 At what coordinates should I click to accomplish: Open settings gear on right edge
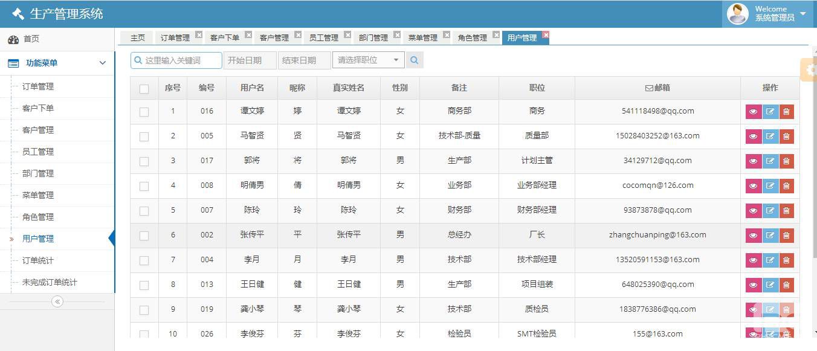809,70
